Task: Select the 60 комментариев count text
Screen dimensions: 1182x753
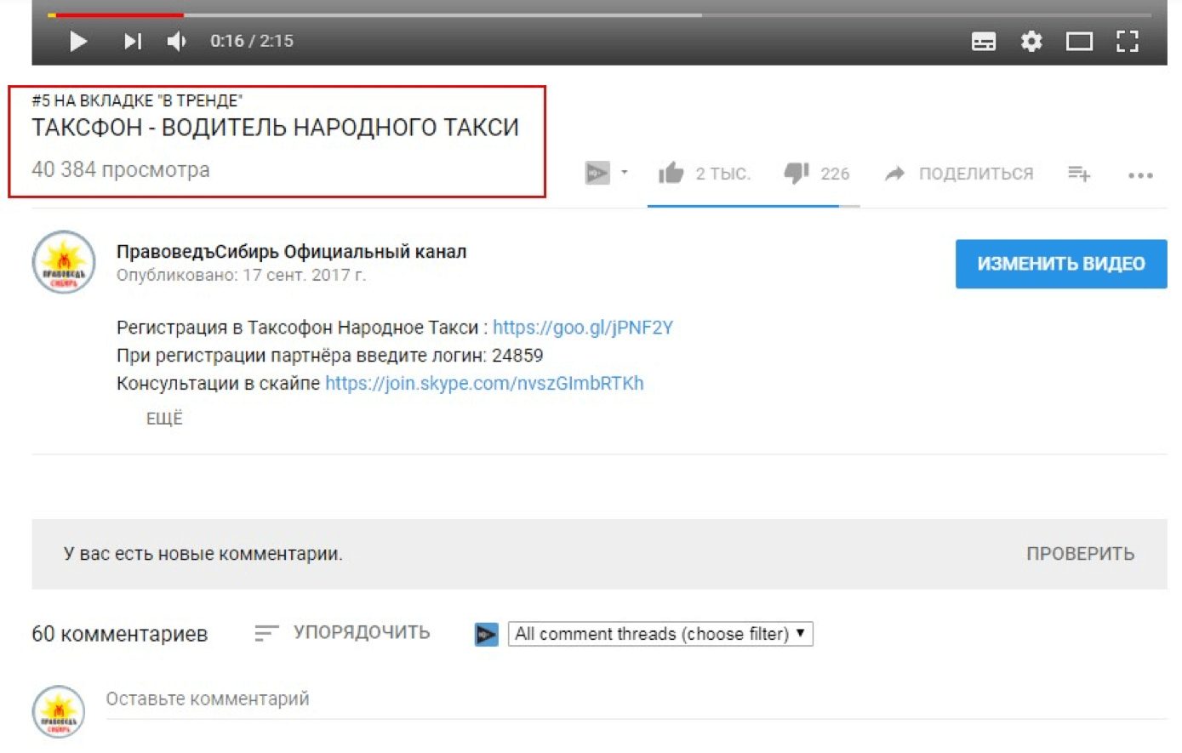Action: click(x=119, y=634)
